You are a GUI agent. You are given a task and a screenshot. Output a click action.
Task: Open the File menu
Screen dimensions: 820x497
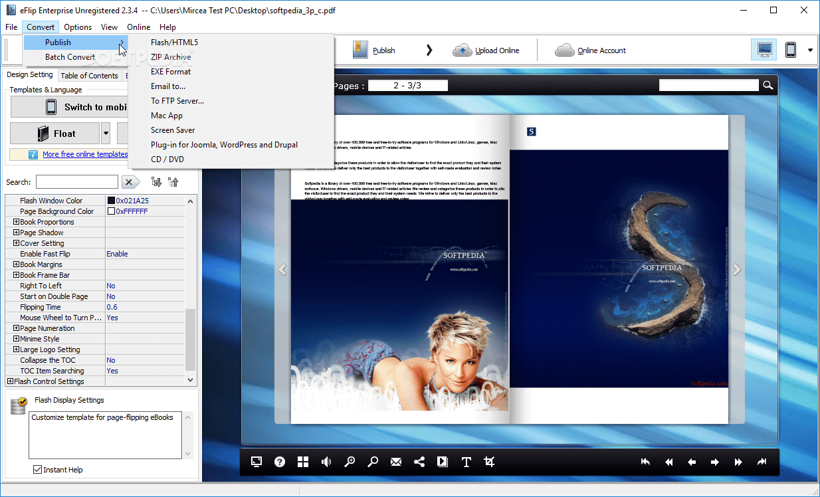tap(11, 27)
